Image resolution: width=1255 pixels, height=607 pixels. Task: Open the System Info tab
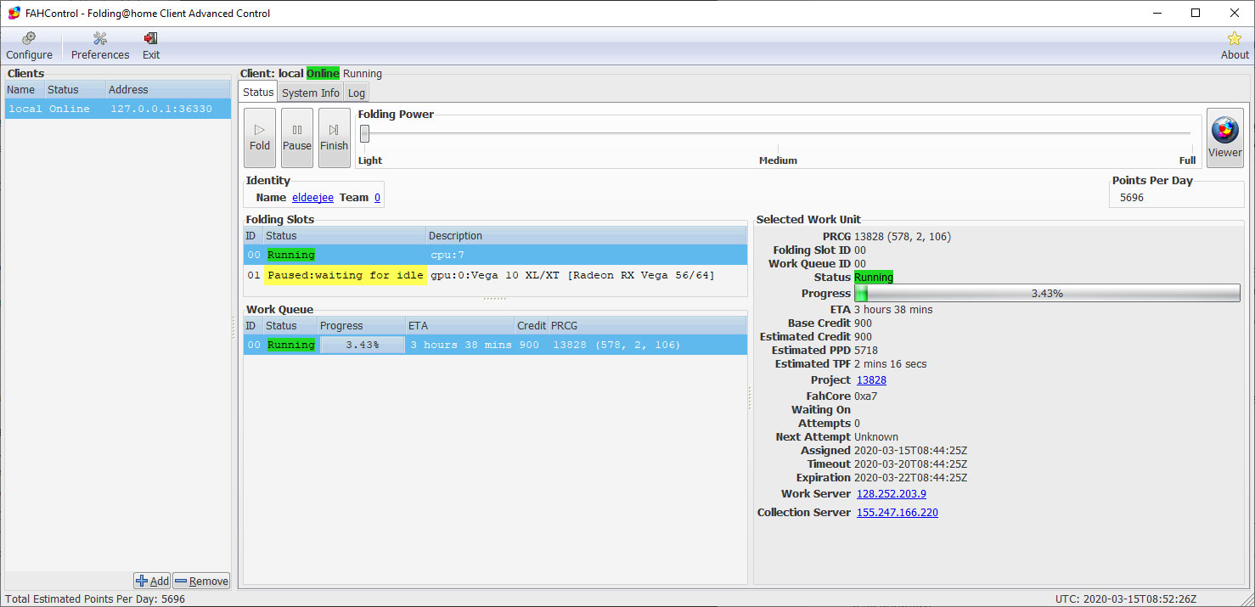(311, 93)
